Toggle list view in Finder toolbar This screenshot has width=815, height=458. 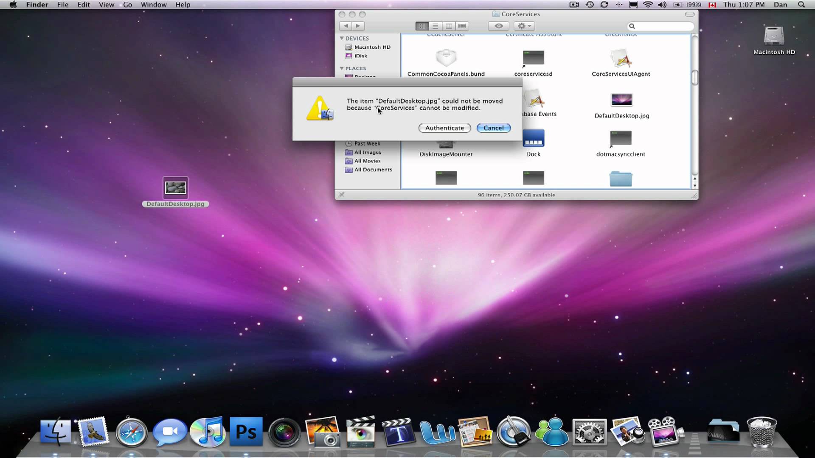tap(436, 26)
